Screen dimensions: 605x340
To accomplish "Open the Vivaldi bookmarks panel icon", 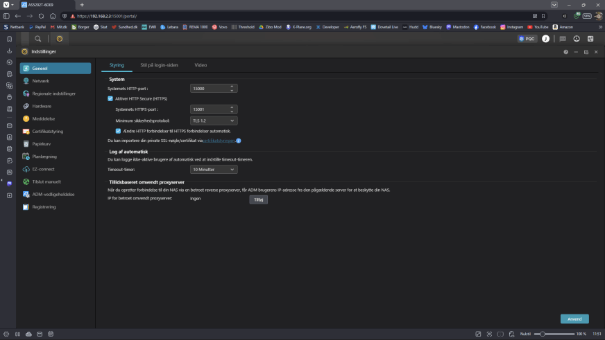I will point(9,39).
